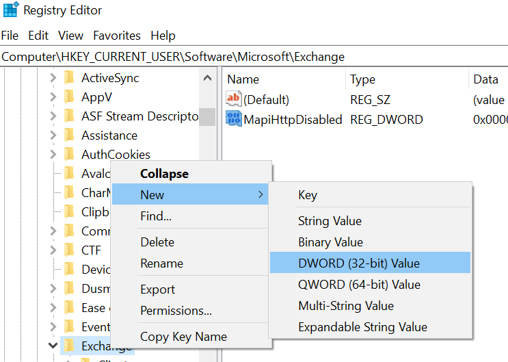This screenshot has height=362, width=508.
Task: Click the Data column header
Action: point(489,79)
